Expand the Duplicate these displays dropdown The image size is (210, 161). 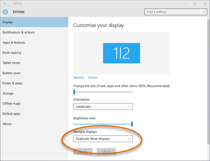[103, 139]
